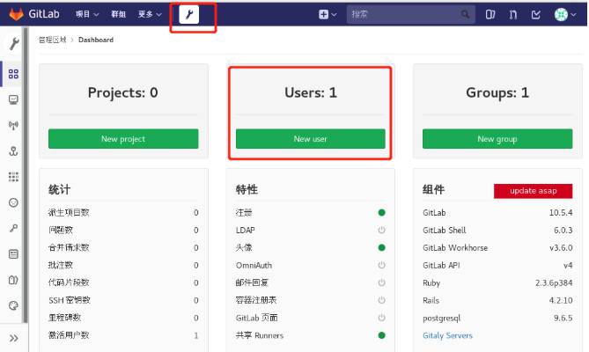Click the 派生项目数 statistic row
The width and height of the screenshot is (589, 352).
point(123,213)
